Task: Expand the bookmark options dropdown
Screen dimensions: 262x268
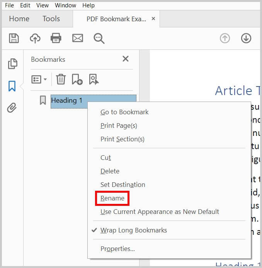Action: click(x=39, y=79)
